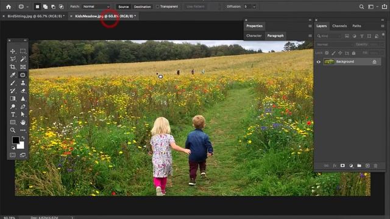Select the Sharpen triangle tool

click(23, 99)
